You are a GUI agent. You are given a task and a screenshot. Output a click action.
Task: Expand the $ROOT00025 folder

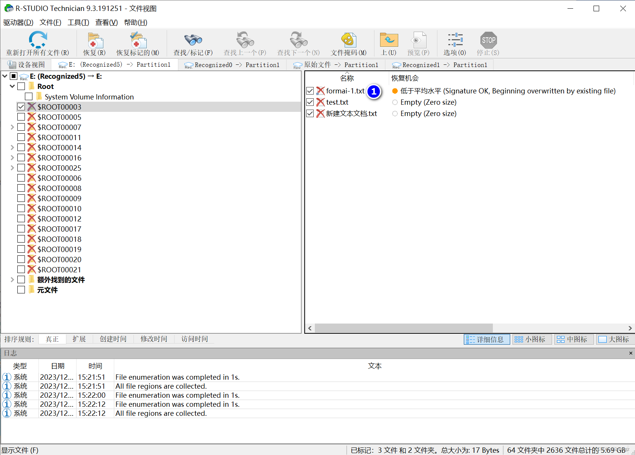(x=12, y=168)
